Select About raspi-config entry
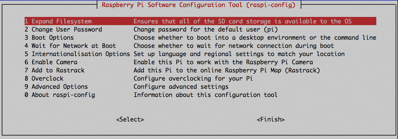The height and width of the screenshot is (139, 398). tap(60, 95)
